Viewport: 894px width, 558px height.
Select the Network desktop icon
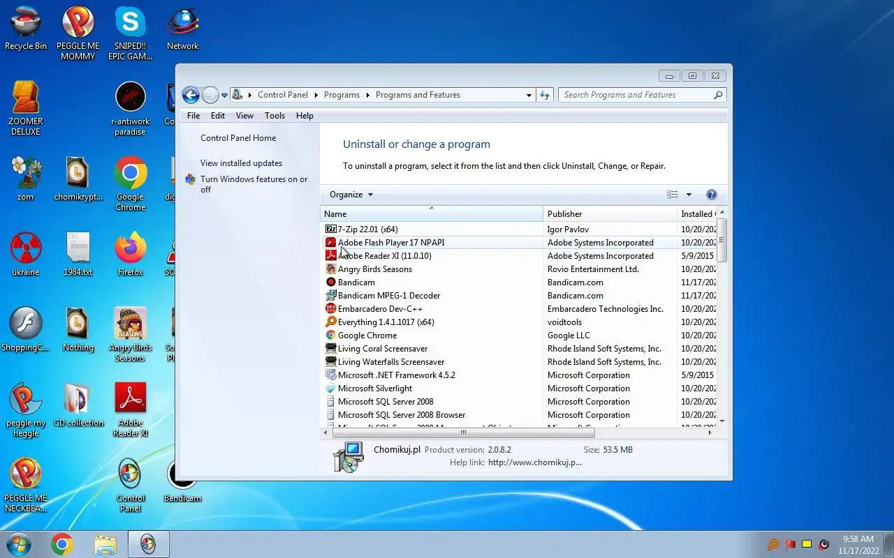coord(183,29)
